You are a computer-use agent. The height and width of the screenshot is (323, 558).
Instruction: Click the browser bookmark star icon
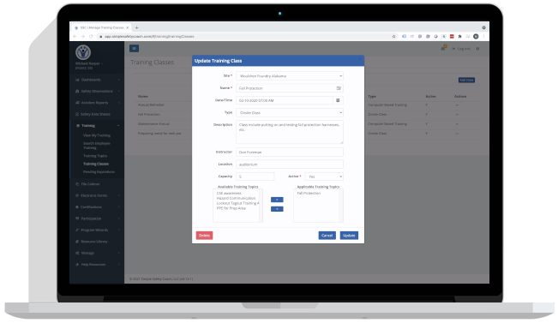click(393, 36)
